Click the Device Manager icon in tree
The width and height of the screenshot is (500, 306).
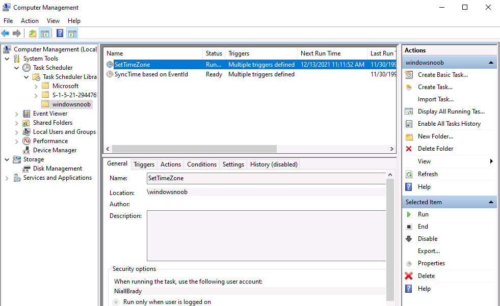(27, 150)
